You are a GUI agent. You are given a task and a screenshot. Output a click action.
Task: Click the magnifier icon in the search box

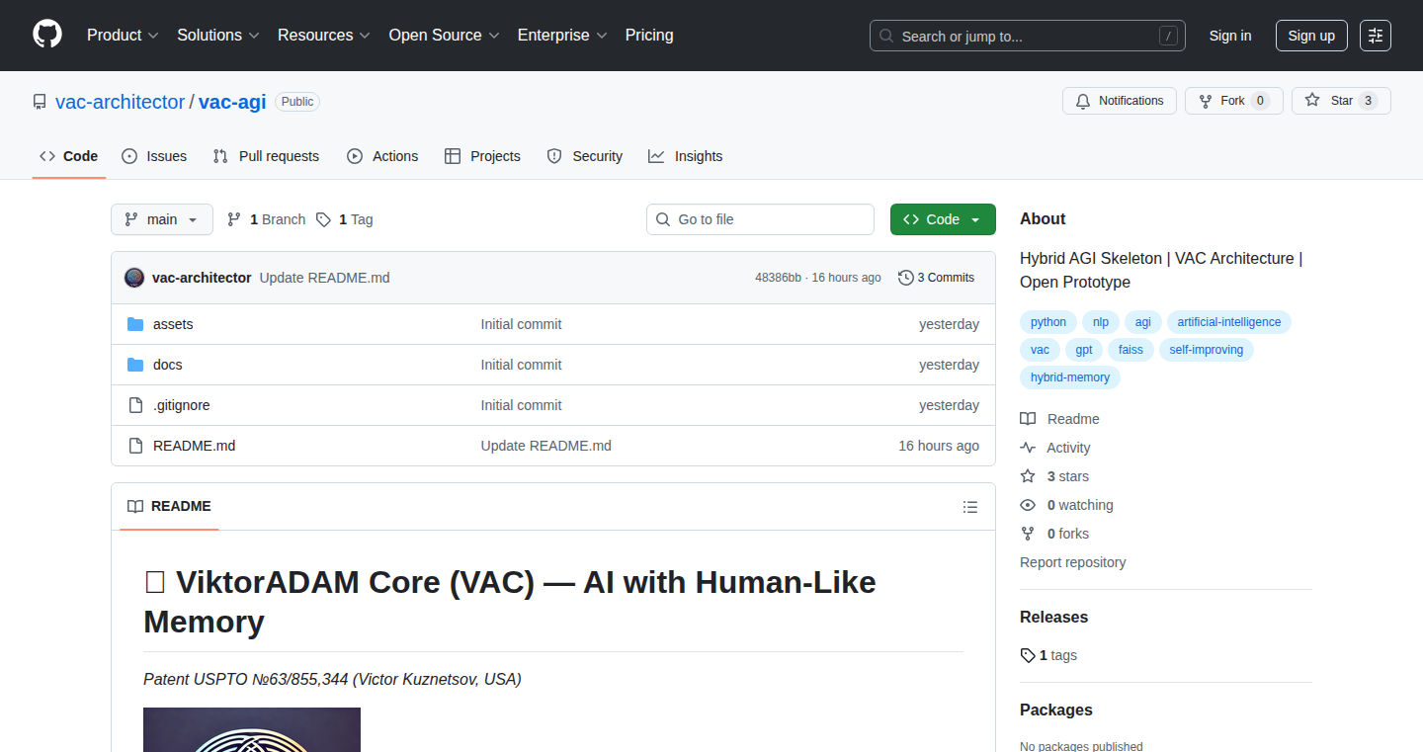[x=886, y=36]
